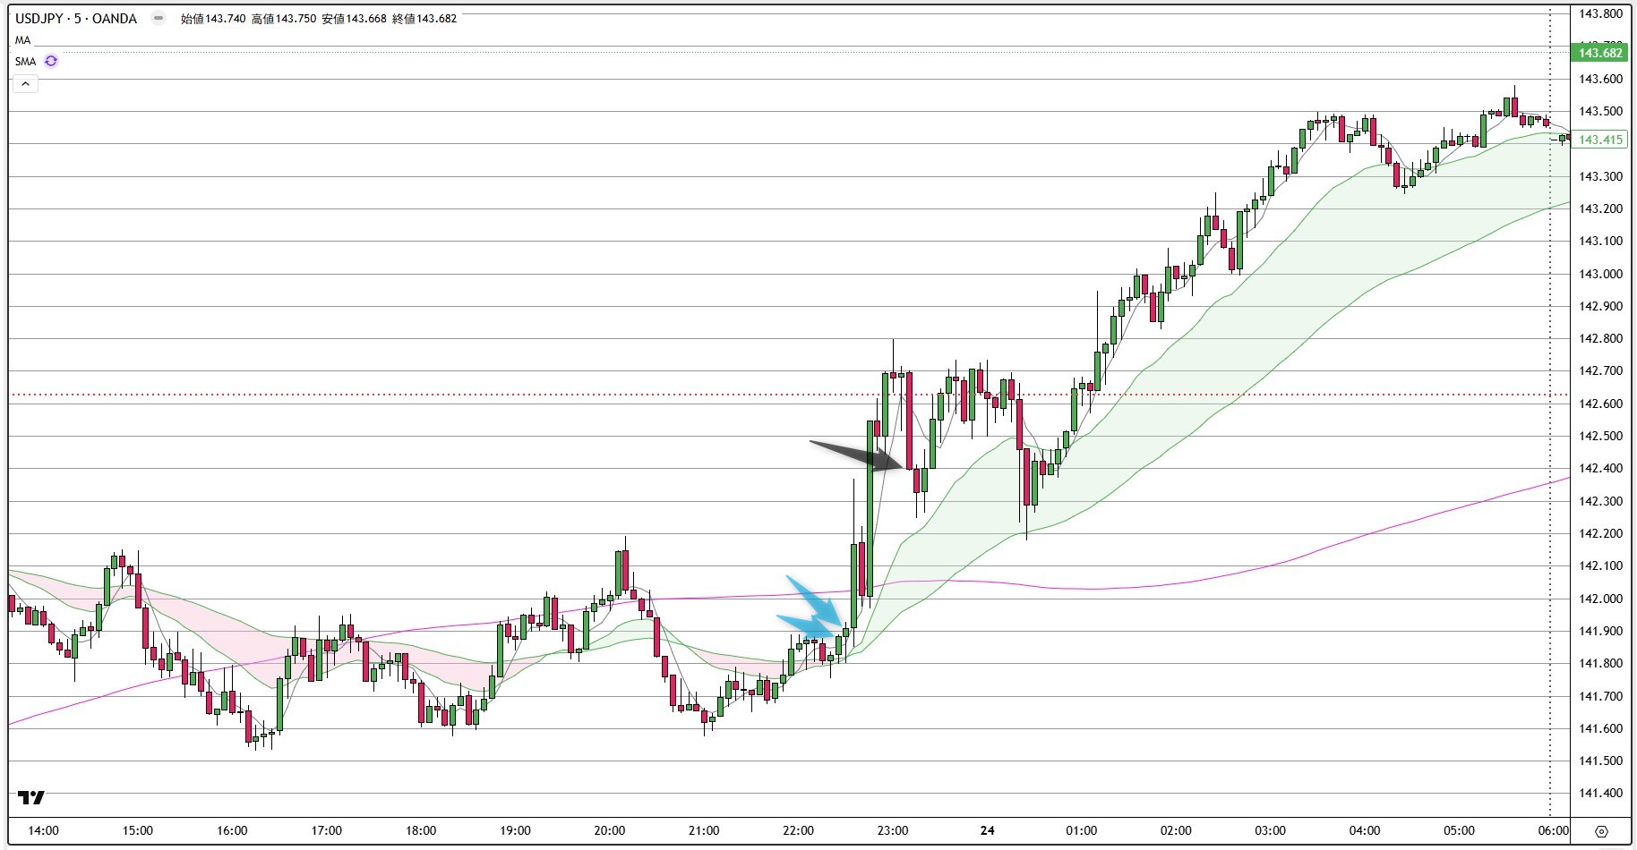This screenshot has height=850, width=1637.
Task: Click the 安値143.668 low value
Action: (x=355, y=18)
